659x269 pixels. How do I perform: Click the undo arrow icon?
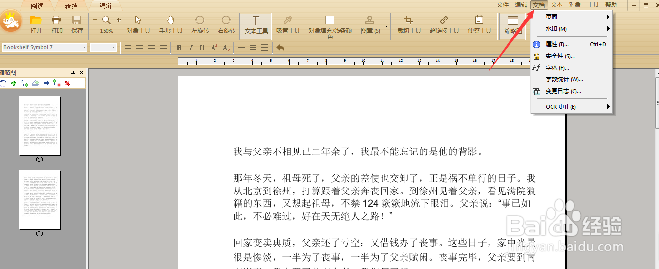pyautogui.click(x=280, y=48)
